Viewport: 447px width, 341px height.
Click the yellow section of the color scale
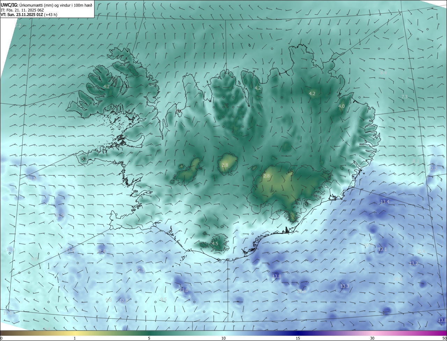point(75,333)
